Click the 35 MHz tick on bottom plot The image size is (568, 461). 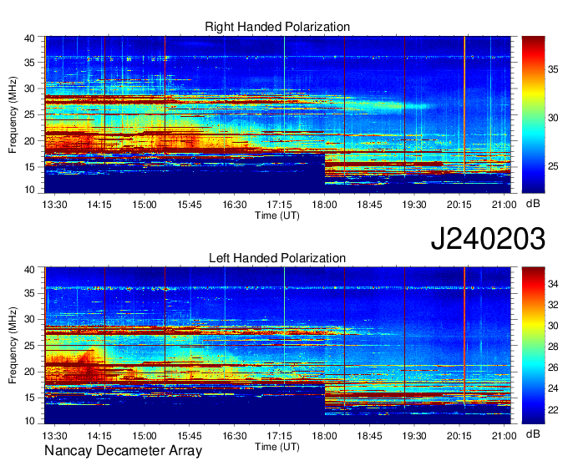(29, 293)
